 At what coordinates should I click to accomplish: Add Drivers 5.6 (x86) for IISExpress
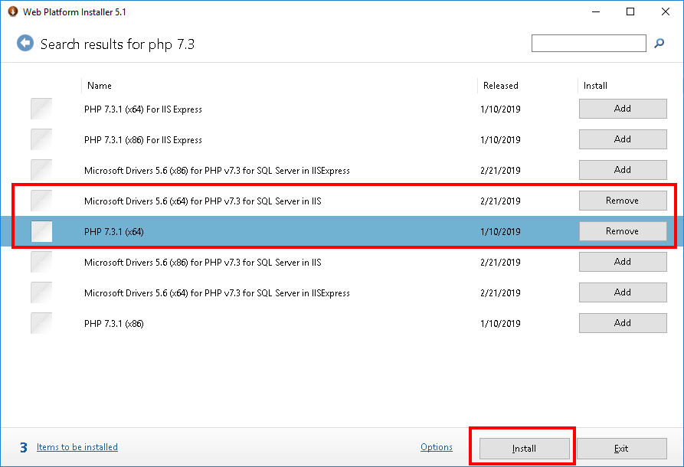(623, 170)
